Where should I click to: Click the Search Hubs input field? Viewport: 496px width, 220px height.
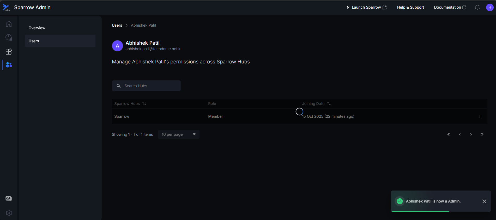150,86
